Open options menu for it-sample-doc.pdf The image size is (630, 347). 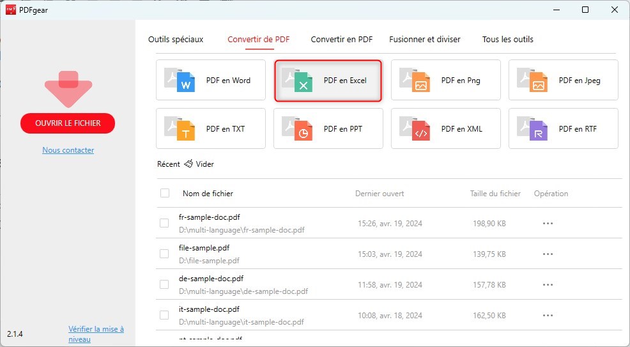pyautogui.click(x=548, y=315)
